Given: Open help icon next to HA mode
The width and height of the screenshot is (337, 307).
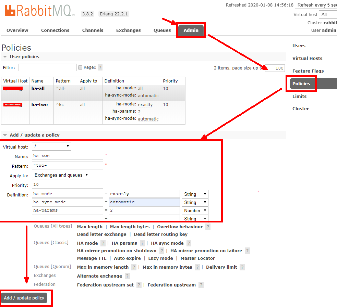Looking at the screenshot, I should tap(103, 243).
